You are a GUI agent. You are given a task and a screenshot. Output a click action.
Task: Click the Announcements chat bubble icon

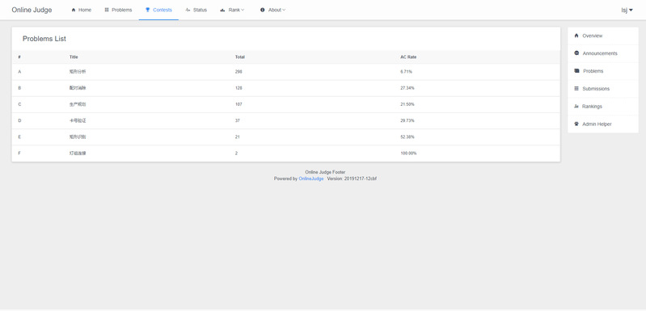(x=576, y=53)
